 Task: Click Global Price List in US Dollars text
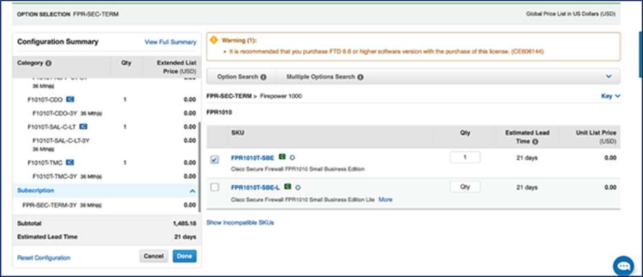point(571,14)
